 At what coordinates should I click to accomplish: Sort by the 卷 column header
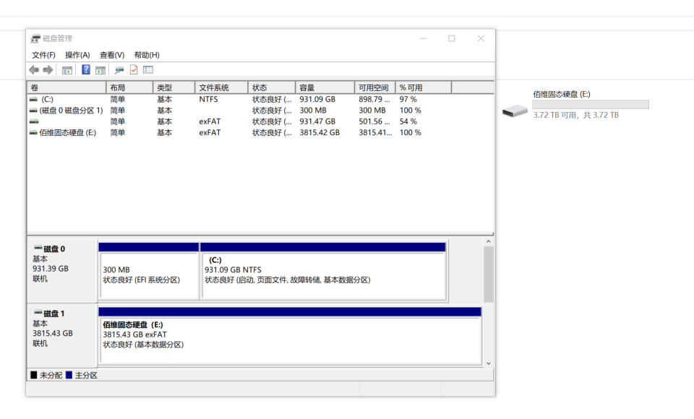click(x=67, y=87)
